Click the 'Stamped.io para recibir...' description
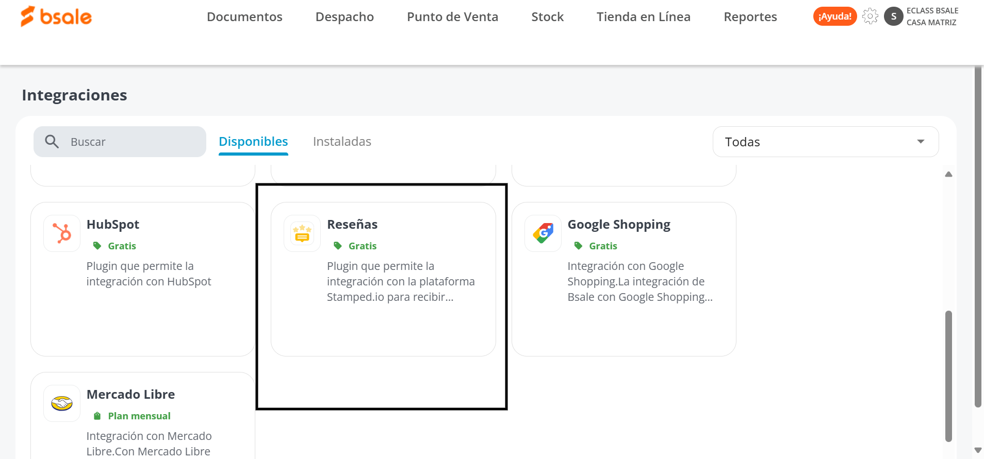The height and width of the screenshot is (459, 984). tap(390, 297)
